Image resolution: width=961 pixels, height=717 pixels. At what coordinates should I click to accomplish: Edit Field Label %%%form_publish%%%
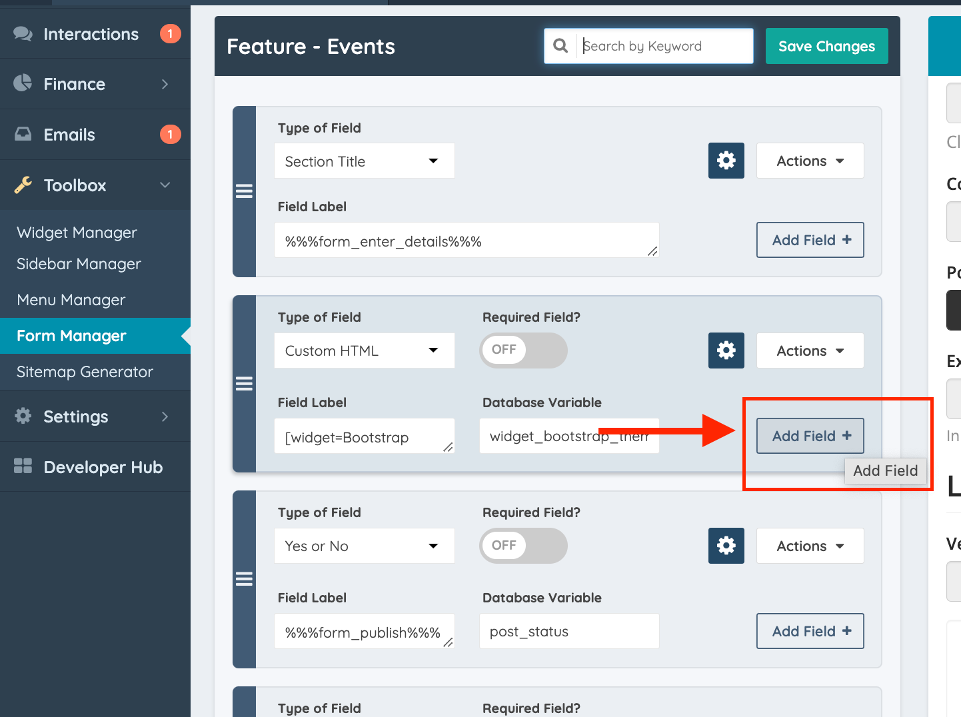pos(365,631)
